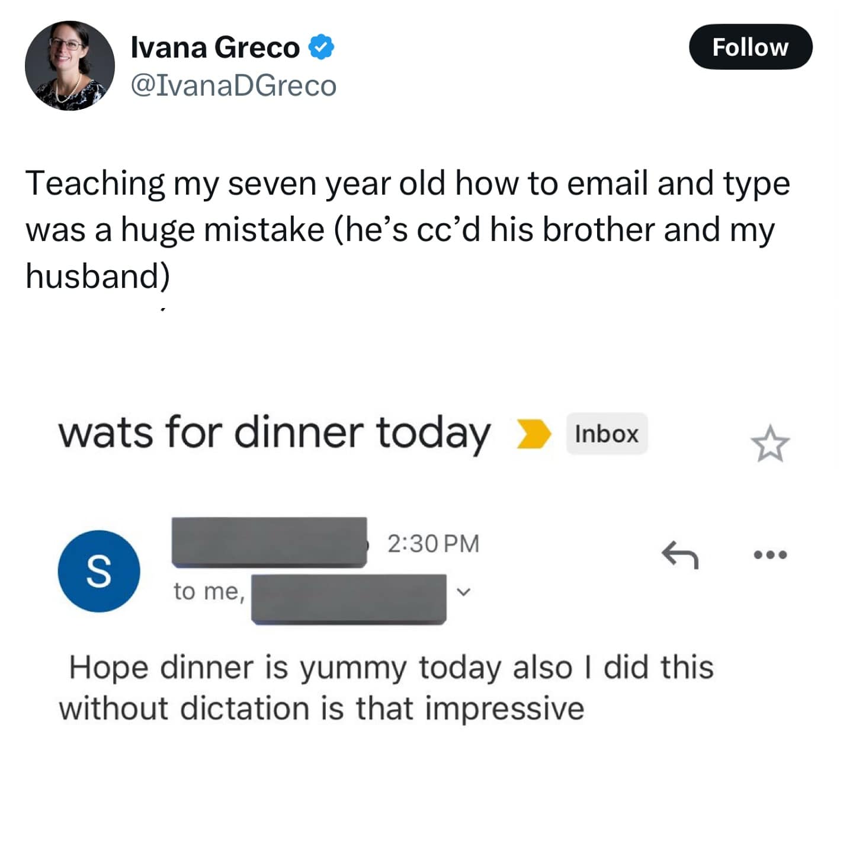Open more actions dropdown on the email
Screen dimensions: 853x853
[x=771, y=553]
